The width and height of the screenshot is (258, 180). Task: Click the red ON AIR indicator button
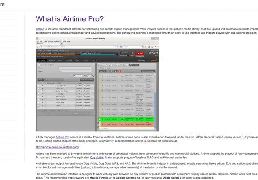(140, 53)
